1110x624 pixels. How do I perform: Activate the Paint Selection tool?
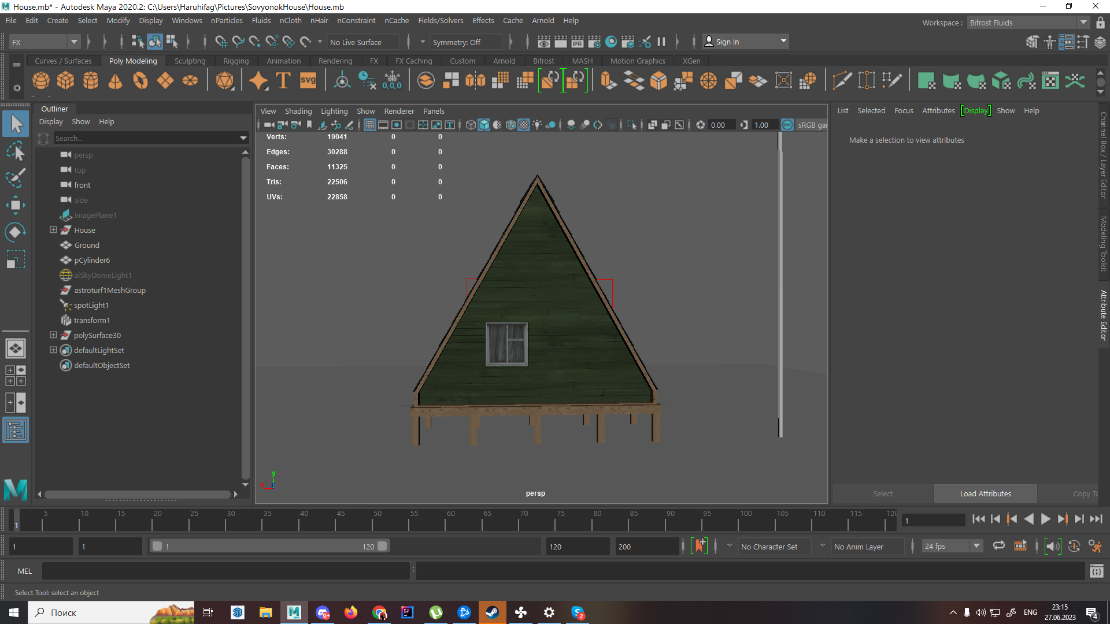[16, 177]
